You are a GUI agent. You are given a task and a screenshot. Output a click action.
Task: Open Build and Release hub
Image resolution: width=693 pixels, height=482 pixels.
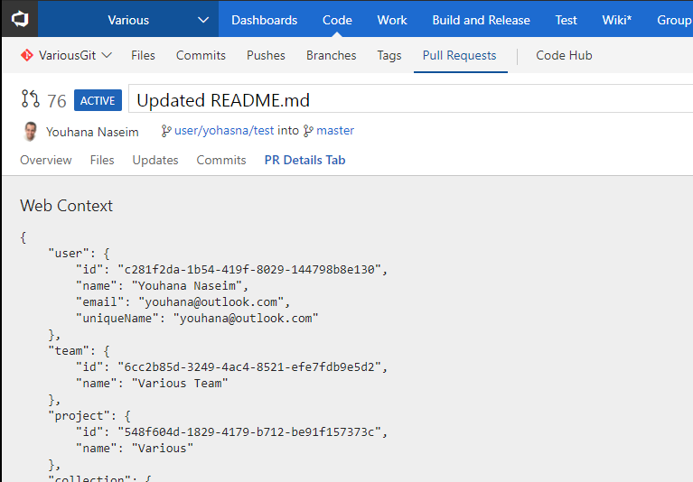pos(481,20)
